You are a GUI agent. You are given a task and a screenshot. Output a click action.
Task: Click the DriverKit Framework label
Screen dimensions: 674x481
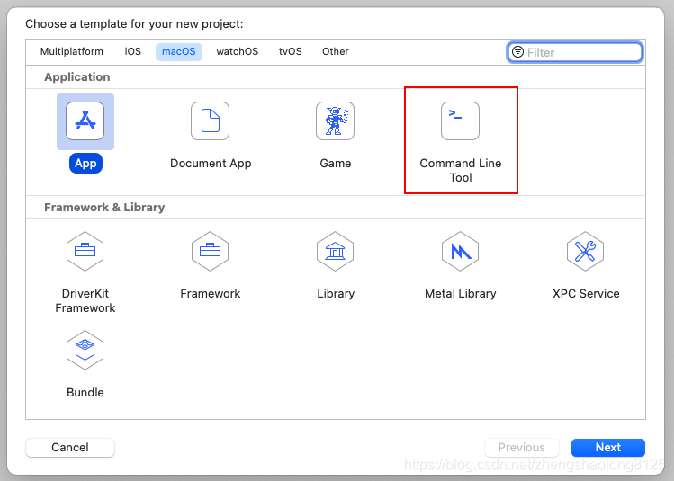[85, 300]
